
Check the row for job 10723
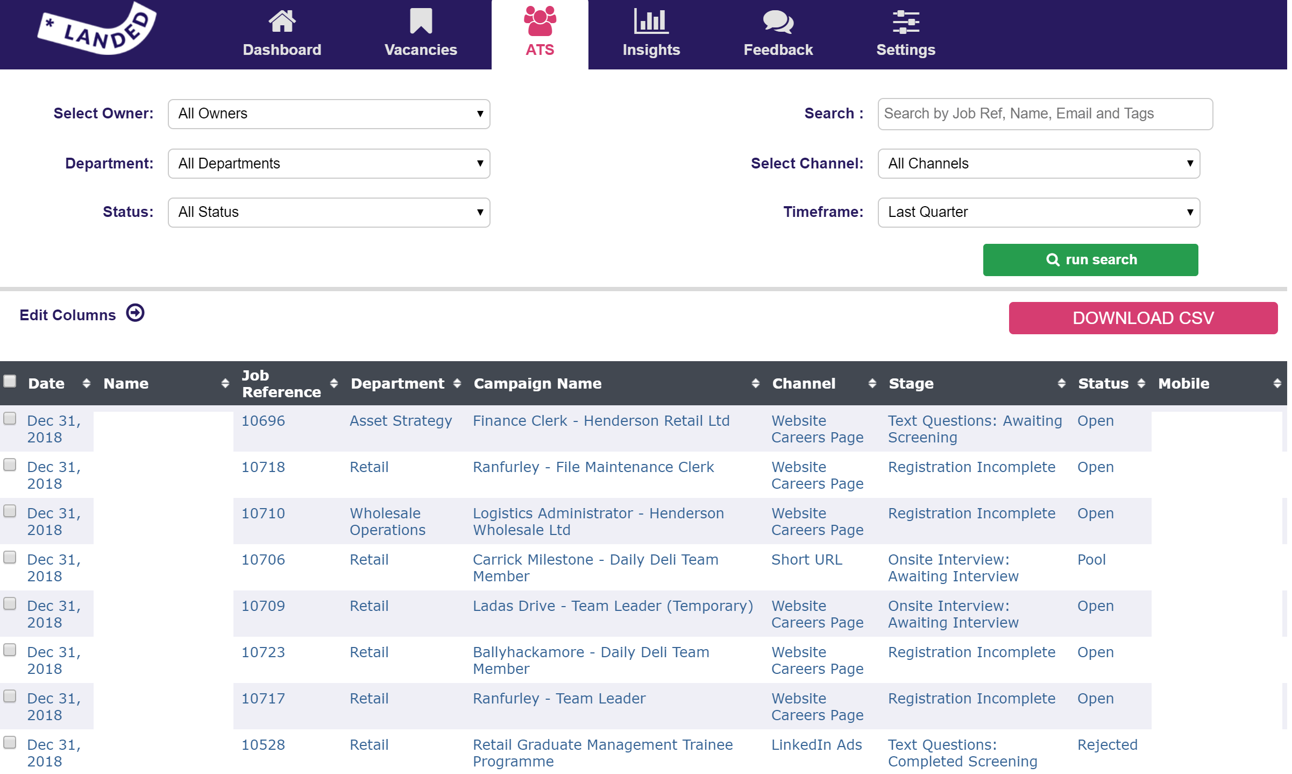coord(10,650)
